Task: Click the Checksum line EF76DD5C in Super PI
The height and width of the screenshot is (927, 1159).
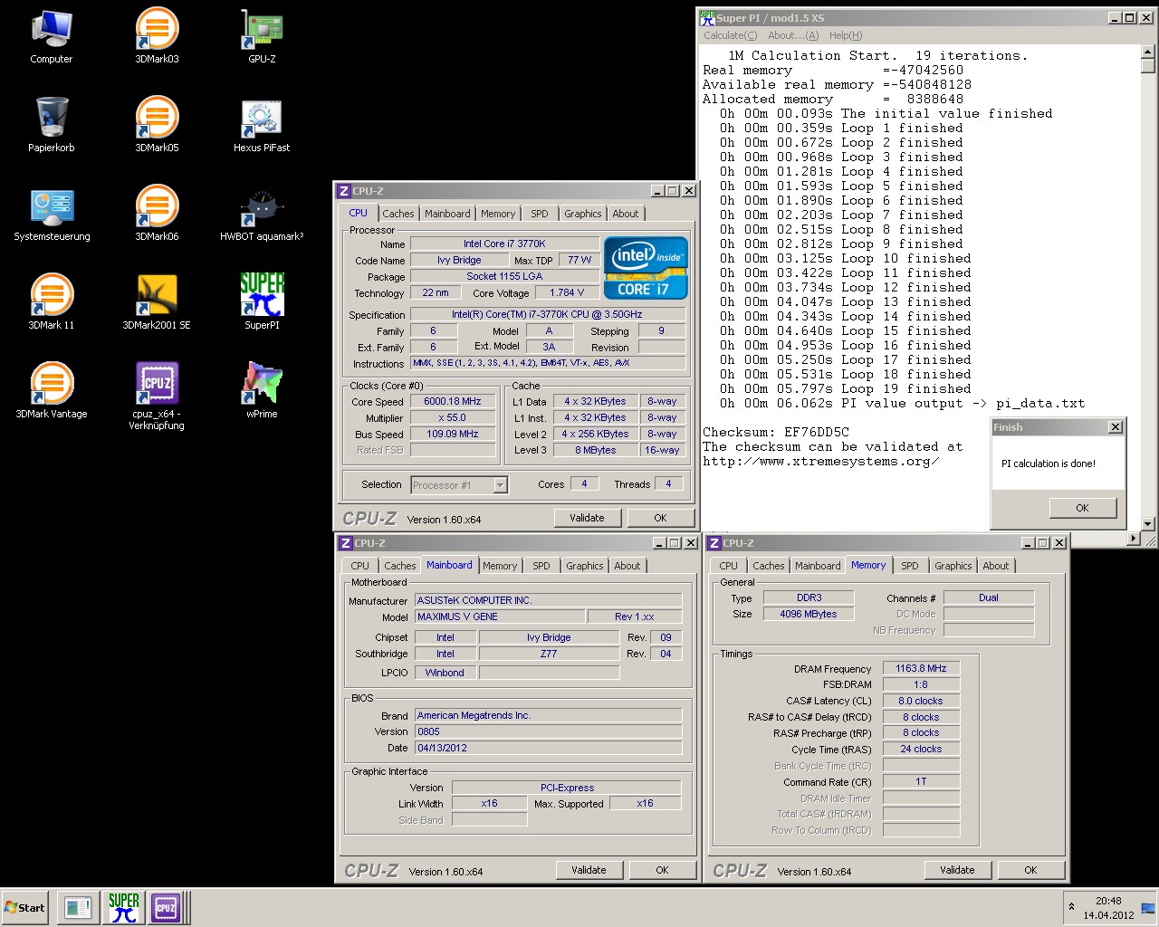Action: 776,433
